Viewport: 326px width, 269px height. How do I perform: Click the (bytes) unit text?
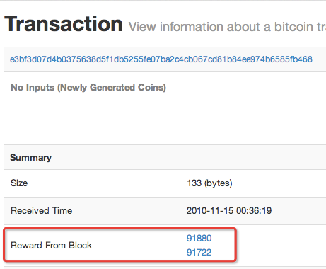pos(219,183)
